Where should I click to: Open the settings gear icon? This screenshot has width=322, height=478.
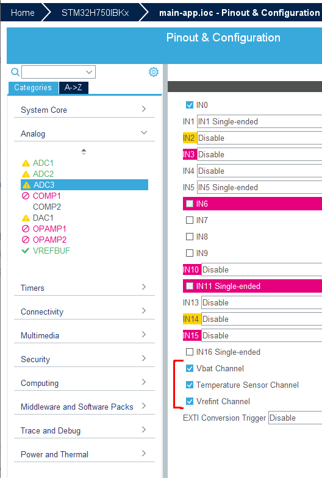tap(154, 72)
